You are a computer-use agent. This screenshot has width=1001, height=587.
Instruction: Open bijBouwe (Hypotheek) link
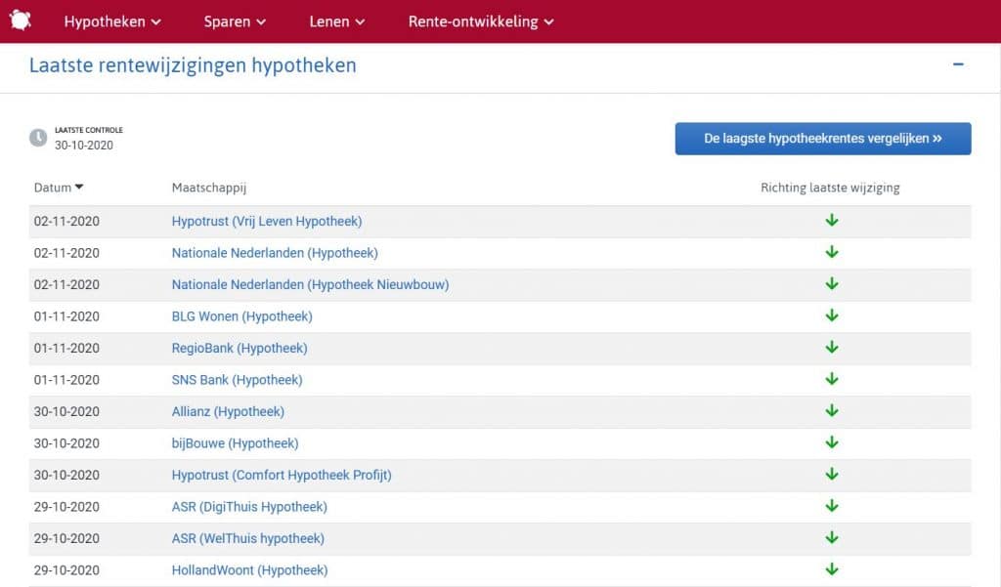click(235, 443)
